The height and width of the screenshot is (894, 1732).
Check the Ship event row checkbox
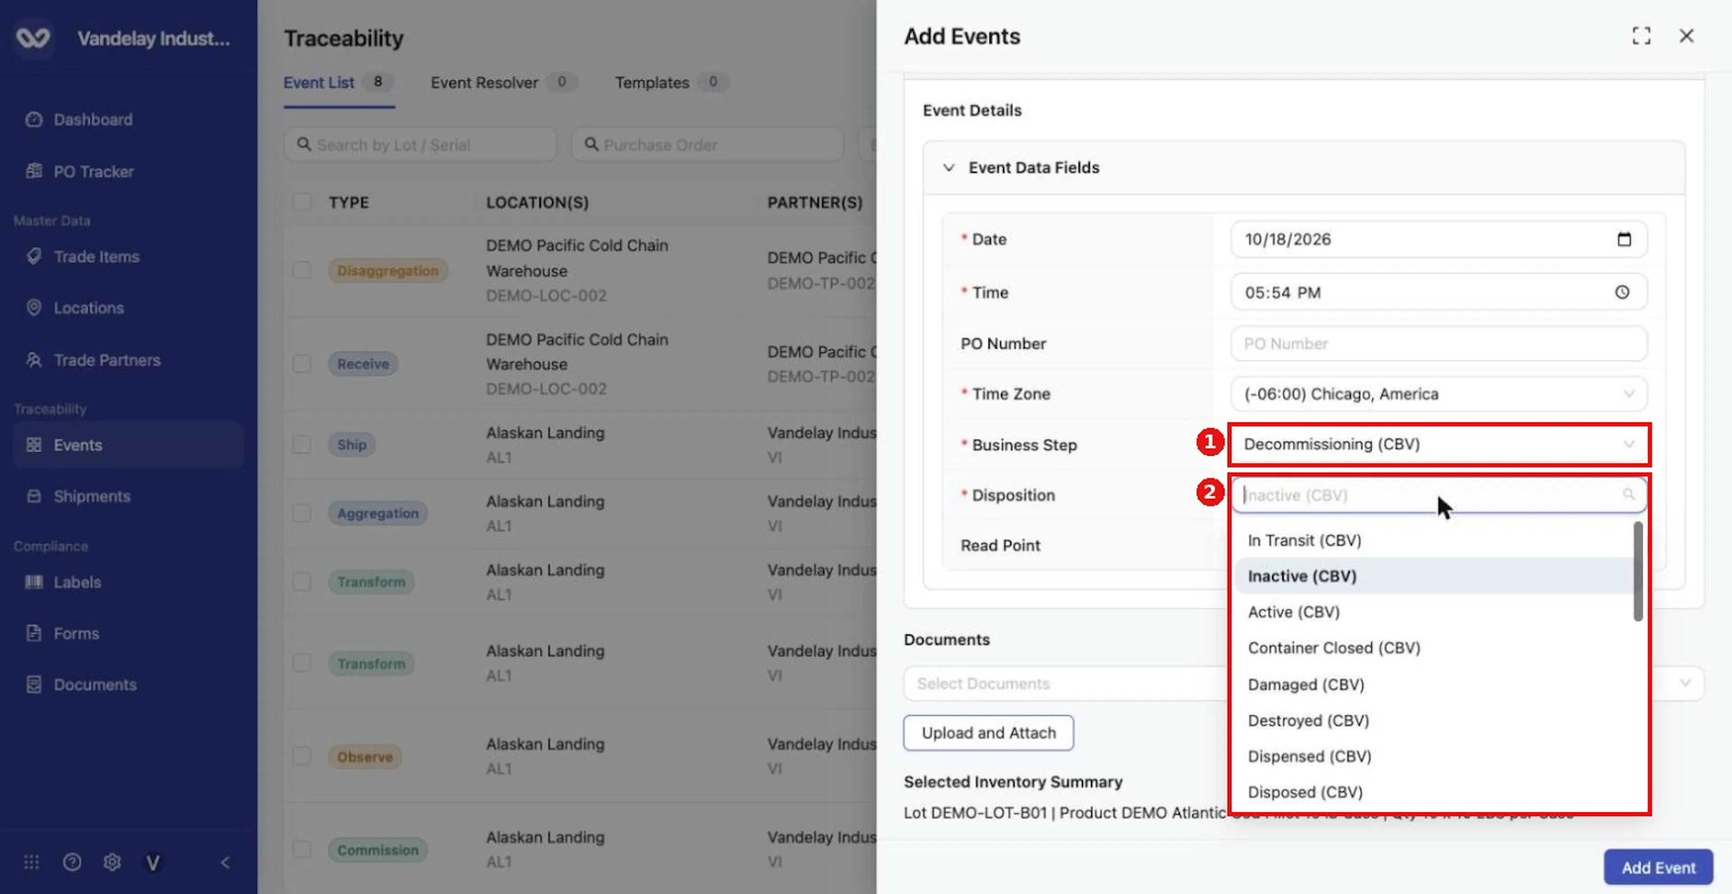[x=302, y=445]
